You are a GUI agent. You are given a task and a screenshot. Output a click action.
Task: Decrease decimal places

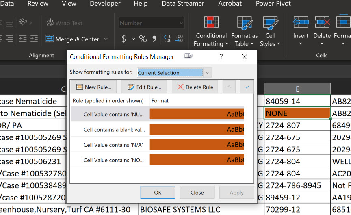click(179, 39)
